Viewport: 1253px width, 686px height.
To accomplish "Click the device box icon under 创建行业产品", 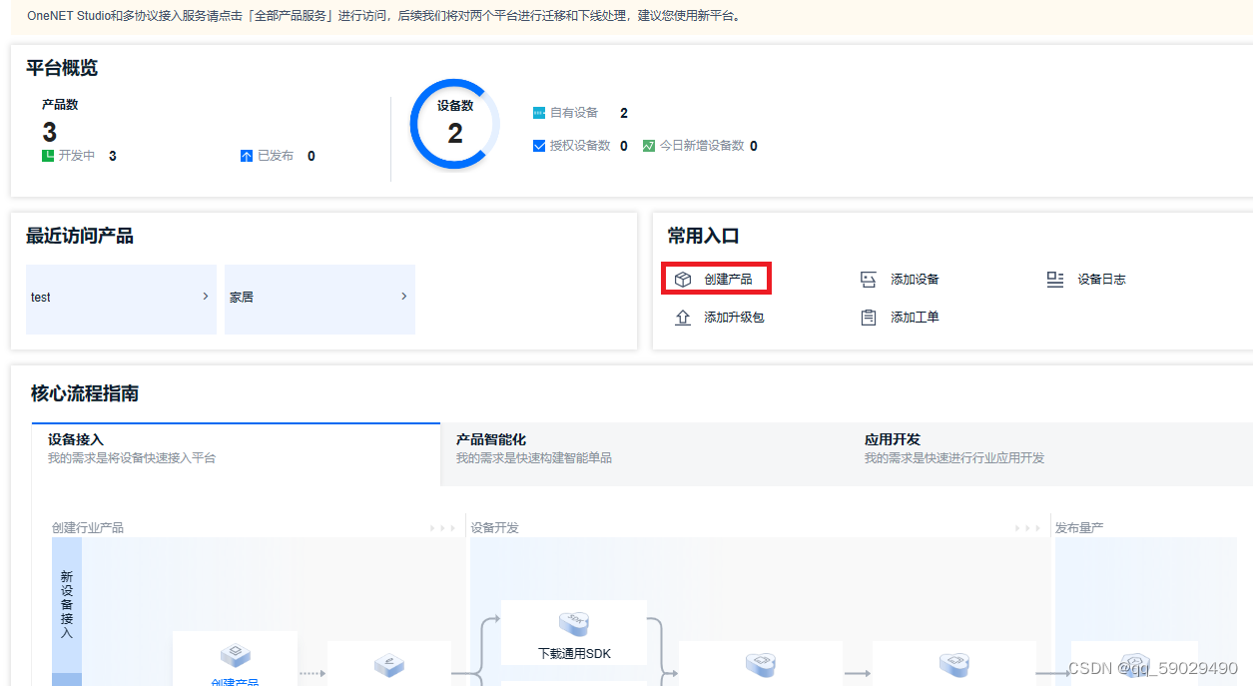I will (236, 654).
